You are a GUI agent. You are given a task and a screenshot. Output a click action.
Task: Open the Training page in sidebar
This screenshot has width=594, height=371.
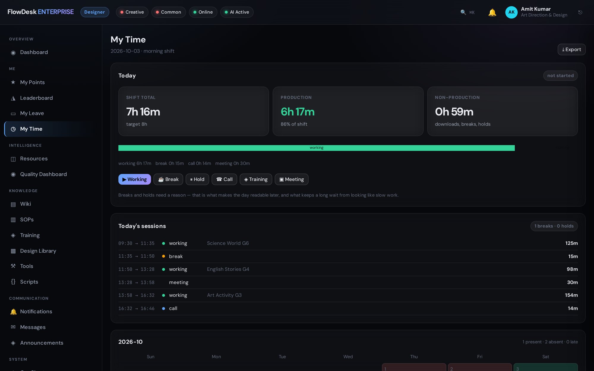click(x=51, y=235)
